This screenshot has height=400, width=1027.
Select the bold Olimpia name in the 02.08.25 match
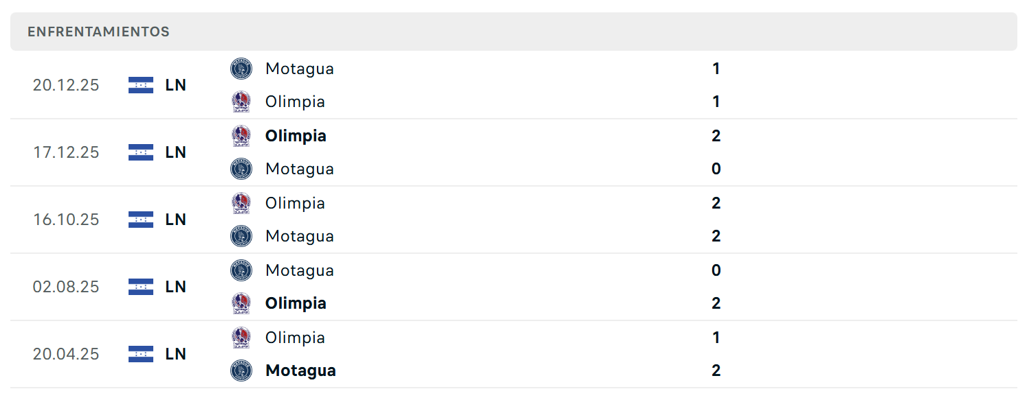(x=296, y=303)
